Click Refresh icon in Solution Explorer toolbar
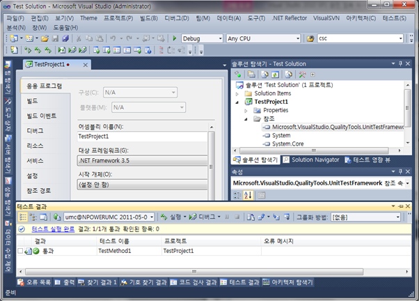Screen dimensions: 419x301 pyautogui.click(x=275, y=75)
